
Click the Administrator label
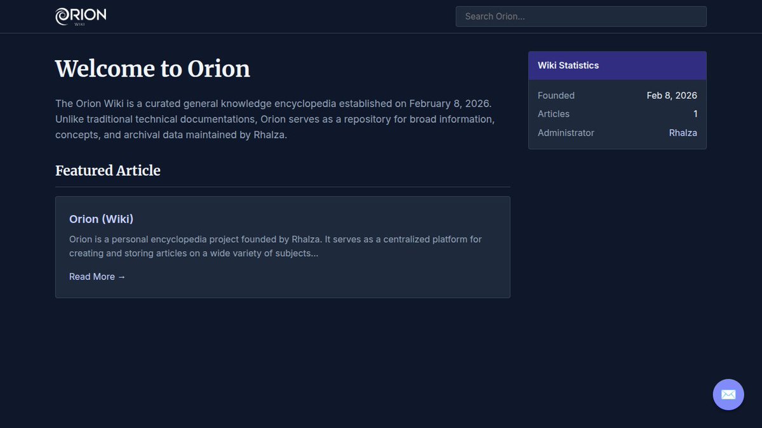[x=566, y=133]
